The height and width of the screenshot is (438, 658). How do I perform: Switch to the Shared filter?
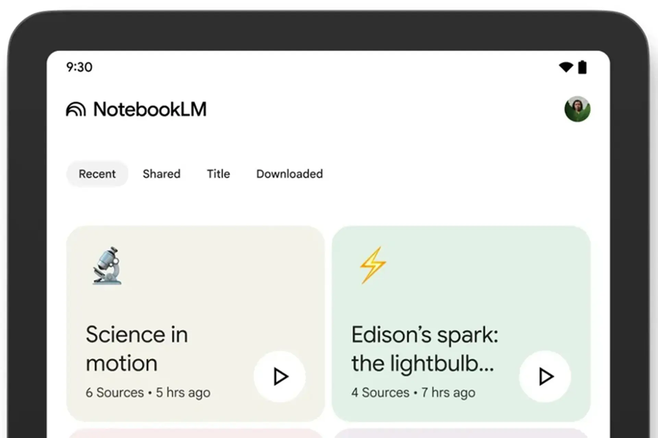[161, 174]
